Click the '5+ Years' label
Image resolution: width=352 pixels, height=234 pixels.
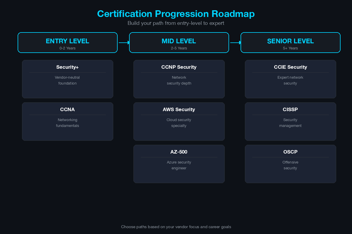coord(290,48)
